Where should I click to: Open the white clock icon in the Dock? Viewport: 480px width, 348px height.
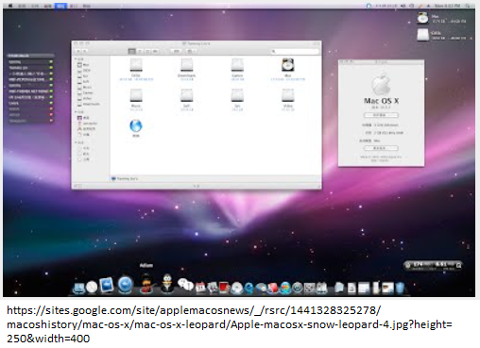click(x=92, y=287)
